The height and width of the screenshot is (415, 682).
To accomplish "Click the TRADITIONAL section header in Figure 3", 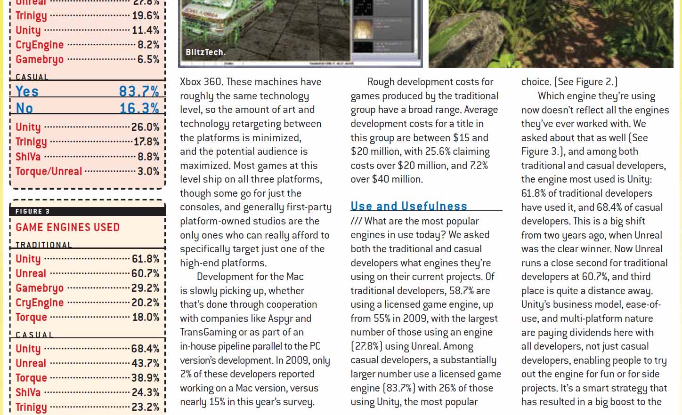I will [44, 245].
